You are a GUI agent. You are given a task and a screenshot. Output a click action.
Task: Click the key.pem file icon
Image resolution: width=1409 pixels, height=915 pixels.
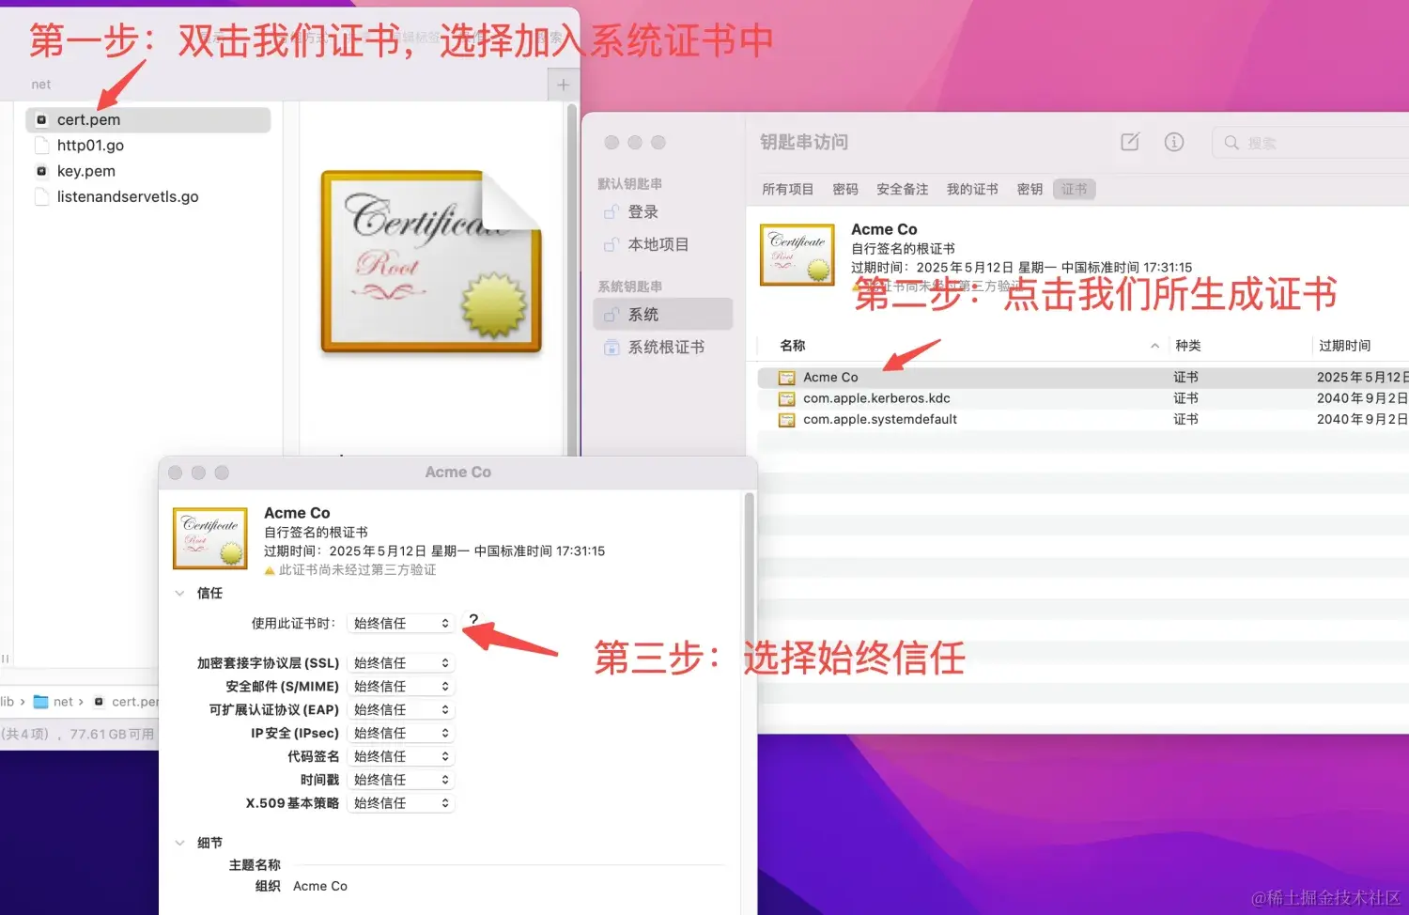pos(41,171)
